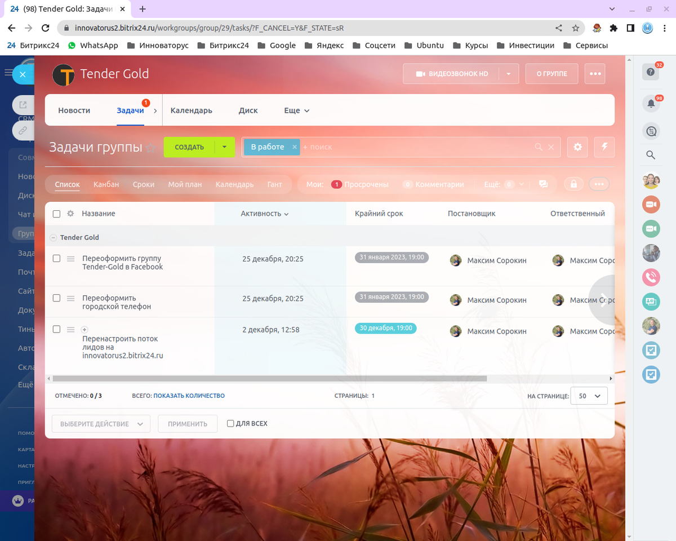This screenshot has height=541, width=676.
Task: Open 'Мой план' view
Action: click(185, 184)
